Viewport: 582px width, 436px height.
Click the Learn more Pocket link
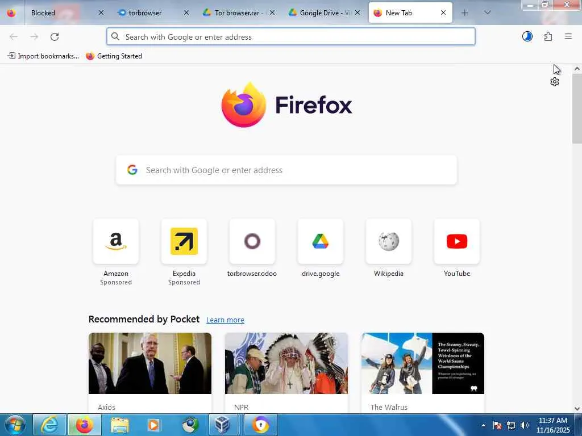225,320
